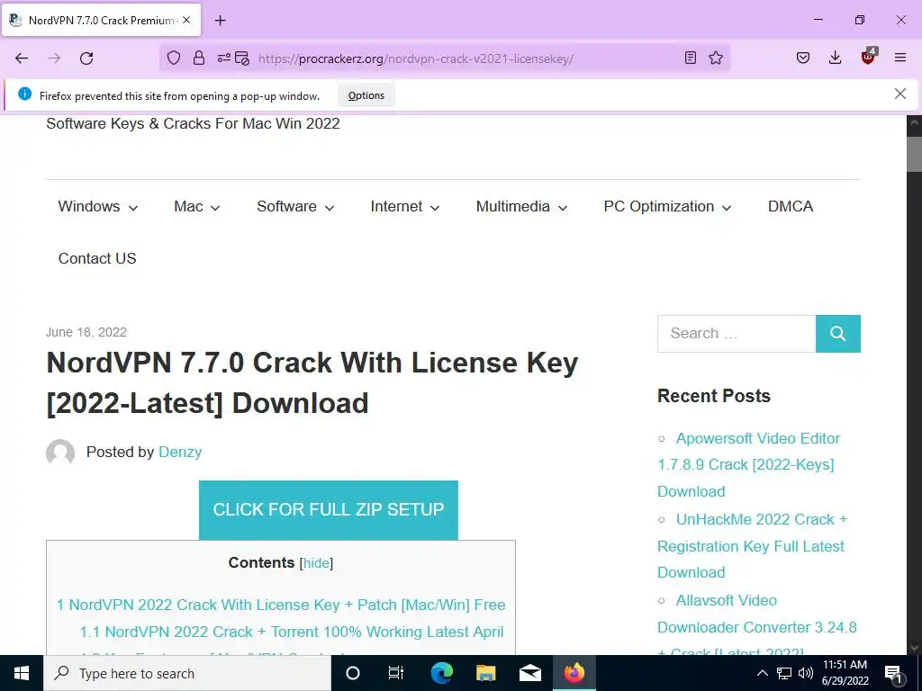Click the page vertical scrollbar thumb
The image size is (922, 691).
point(914,154)
